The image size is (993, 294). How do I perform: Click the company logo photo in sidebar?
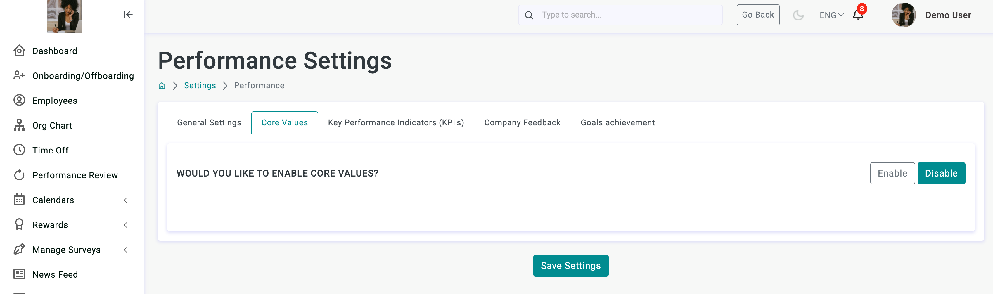click(64, 16)
